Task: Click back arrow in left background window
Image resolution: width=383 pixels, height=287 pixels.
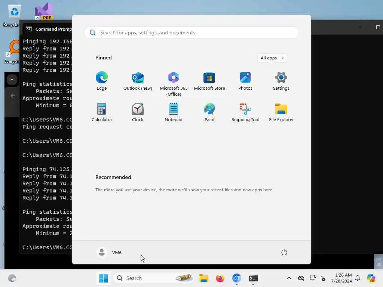Action: 13,96
